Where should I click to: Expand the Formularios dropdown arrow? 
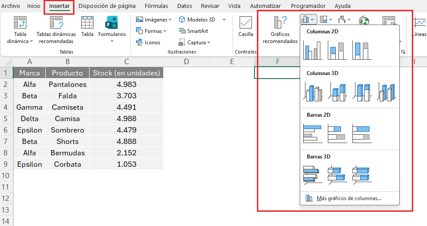(x=111, y=41)
